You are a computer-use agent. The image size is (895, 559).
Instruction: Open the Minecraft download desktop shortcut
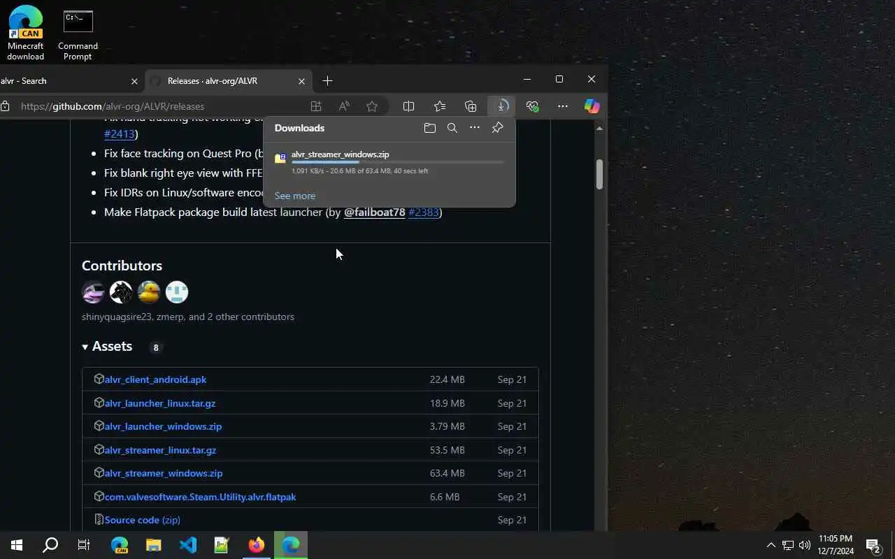(x=26, y=33)
